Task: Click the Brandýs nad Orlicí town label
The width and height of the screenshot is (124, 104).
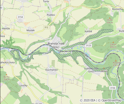Action: [x=56, y=45]
